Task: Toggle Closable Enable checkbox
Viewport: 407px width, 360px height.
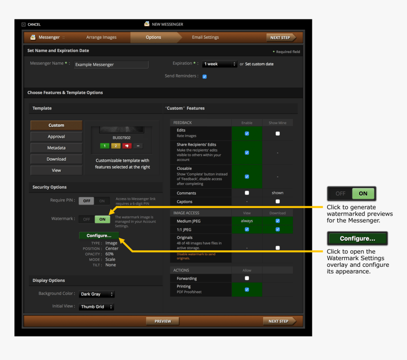Action: 247,176
